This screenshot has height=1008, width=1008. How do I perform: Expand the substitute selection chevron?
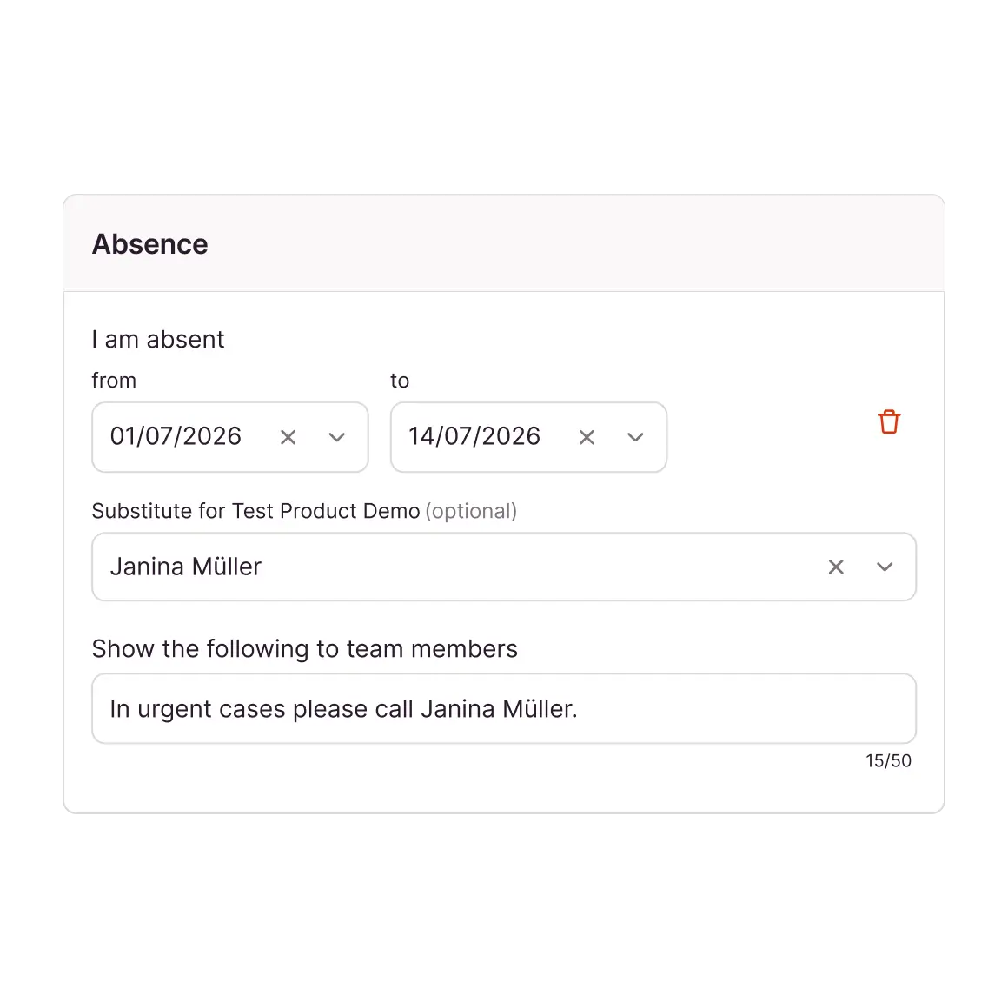pos(885,567)
